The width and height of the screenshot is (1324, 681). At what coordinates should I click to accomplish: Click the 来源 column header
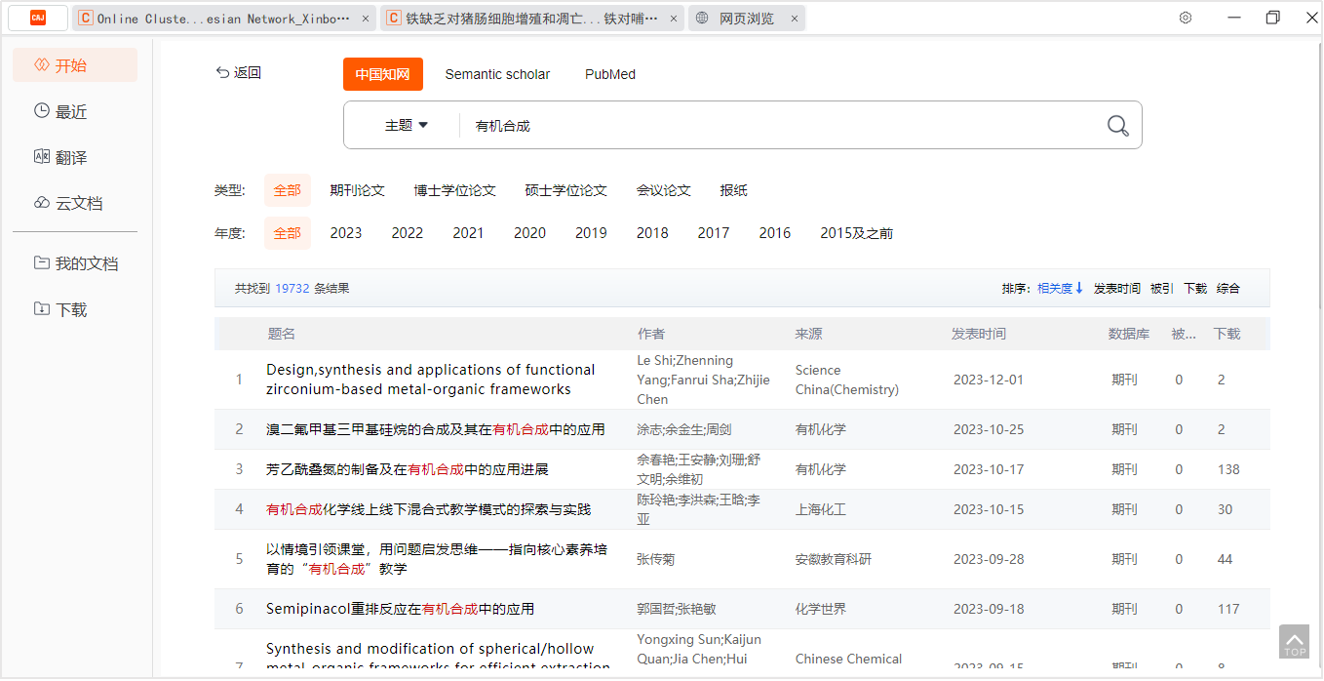[x=808, y=334]
